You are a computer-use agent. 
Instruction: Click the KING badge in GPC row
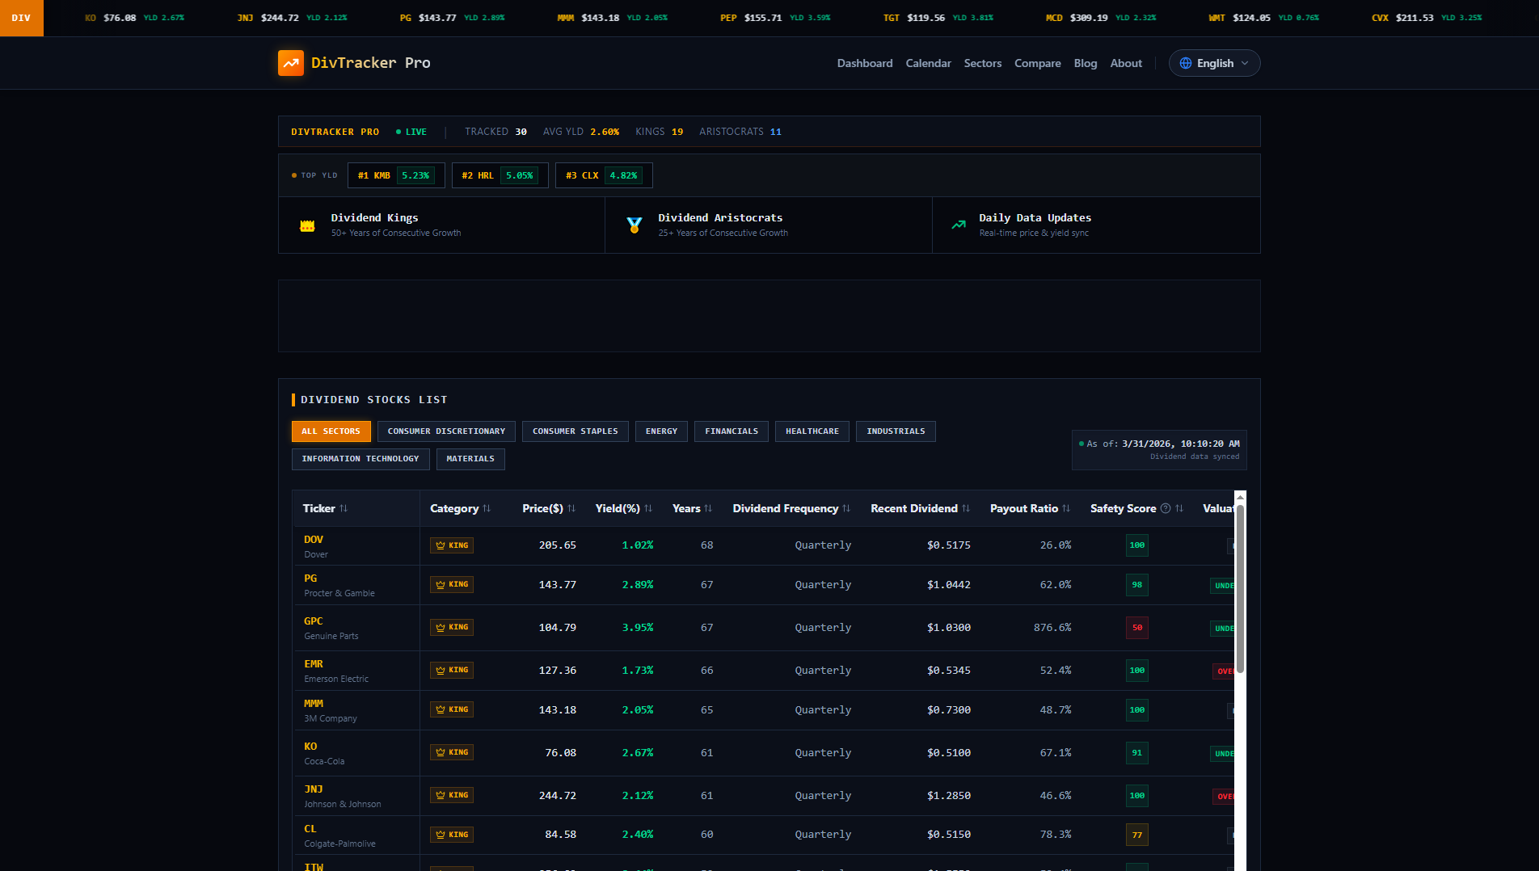pos(452,627)
